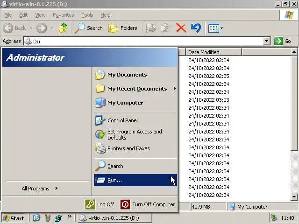Open Set Program Access and Defaults
299x224 pixels.
pyautogui.click(x=135, y=134)
